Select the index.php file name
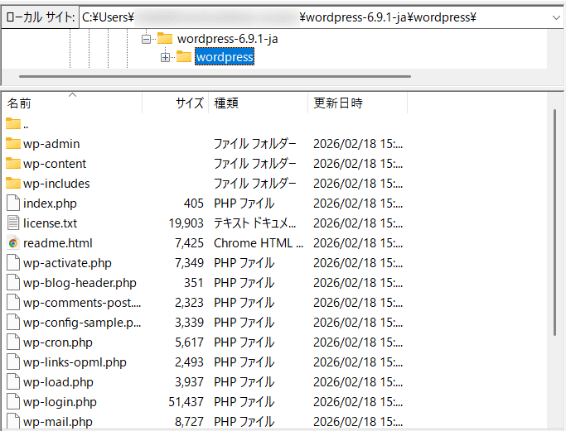The image size is (566, 431). click(50, 204)
